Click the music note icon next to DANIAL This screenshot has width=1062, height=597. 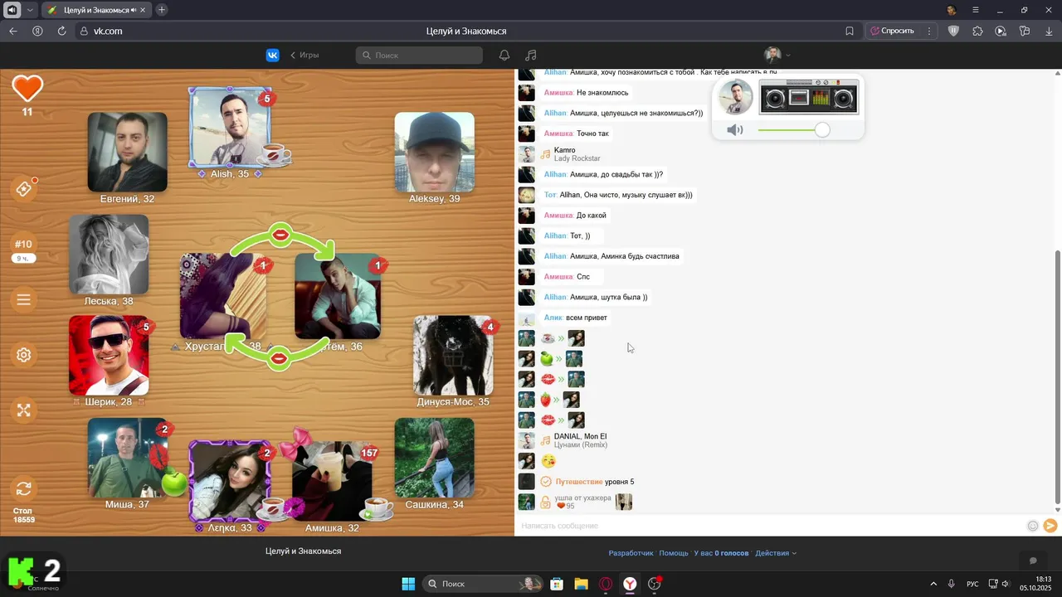[545, 440]
